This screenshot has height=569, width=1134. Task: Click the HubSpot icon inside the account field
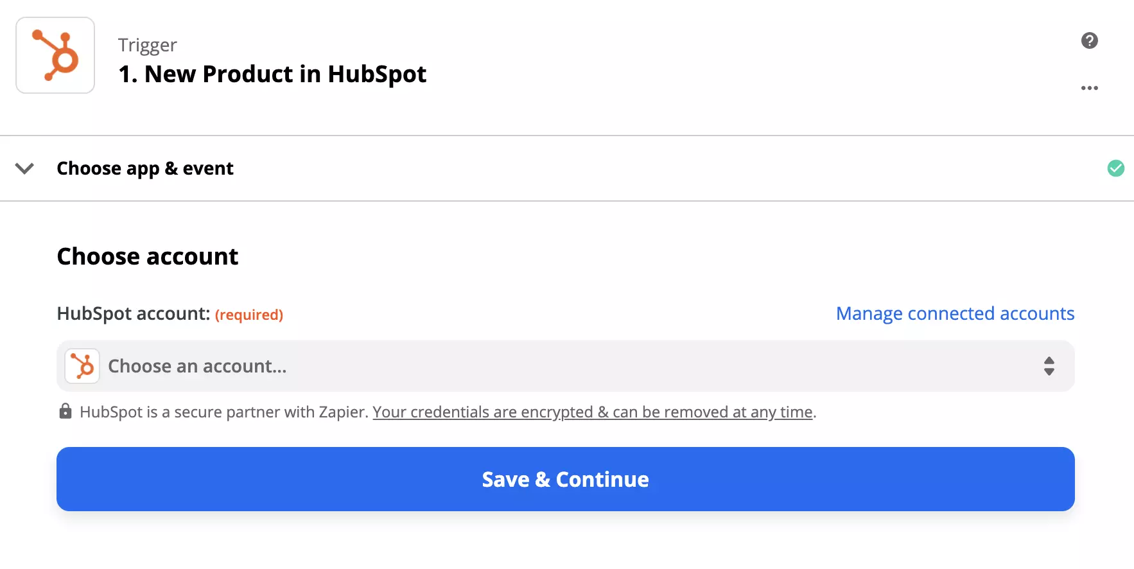(82, 366)
